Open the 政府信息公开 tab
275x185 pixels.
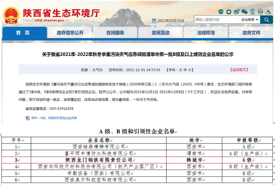(70, 33)
